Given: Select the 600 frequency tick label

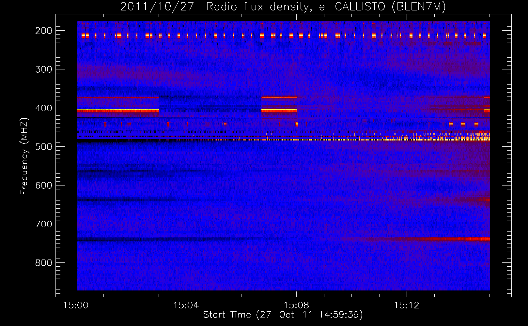Looking at the screenshot, I should (44, 185).
